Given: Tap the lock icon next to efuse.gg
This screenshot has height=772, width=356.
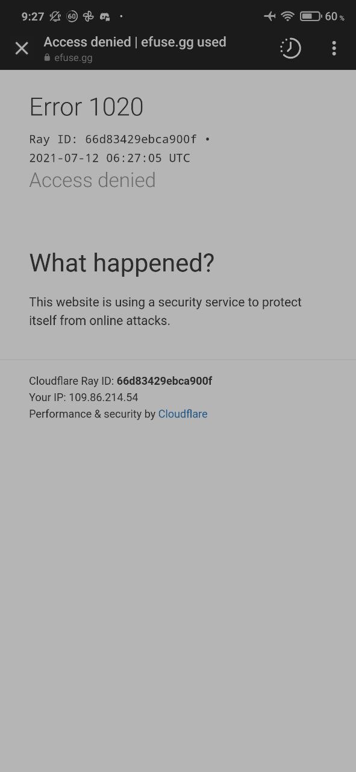Looking at the screenshot, I should (47, 58).
